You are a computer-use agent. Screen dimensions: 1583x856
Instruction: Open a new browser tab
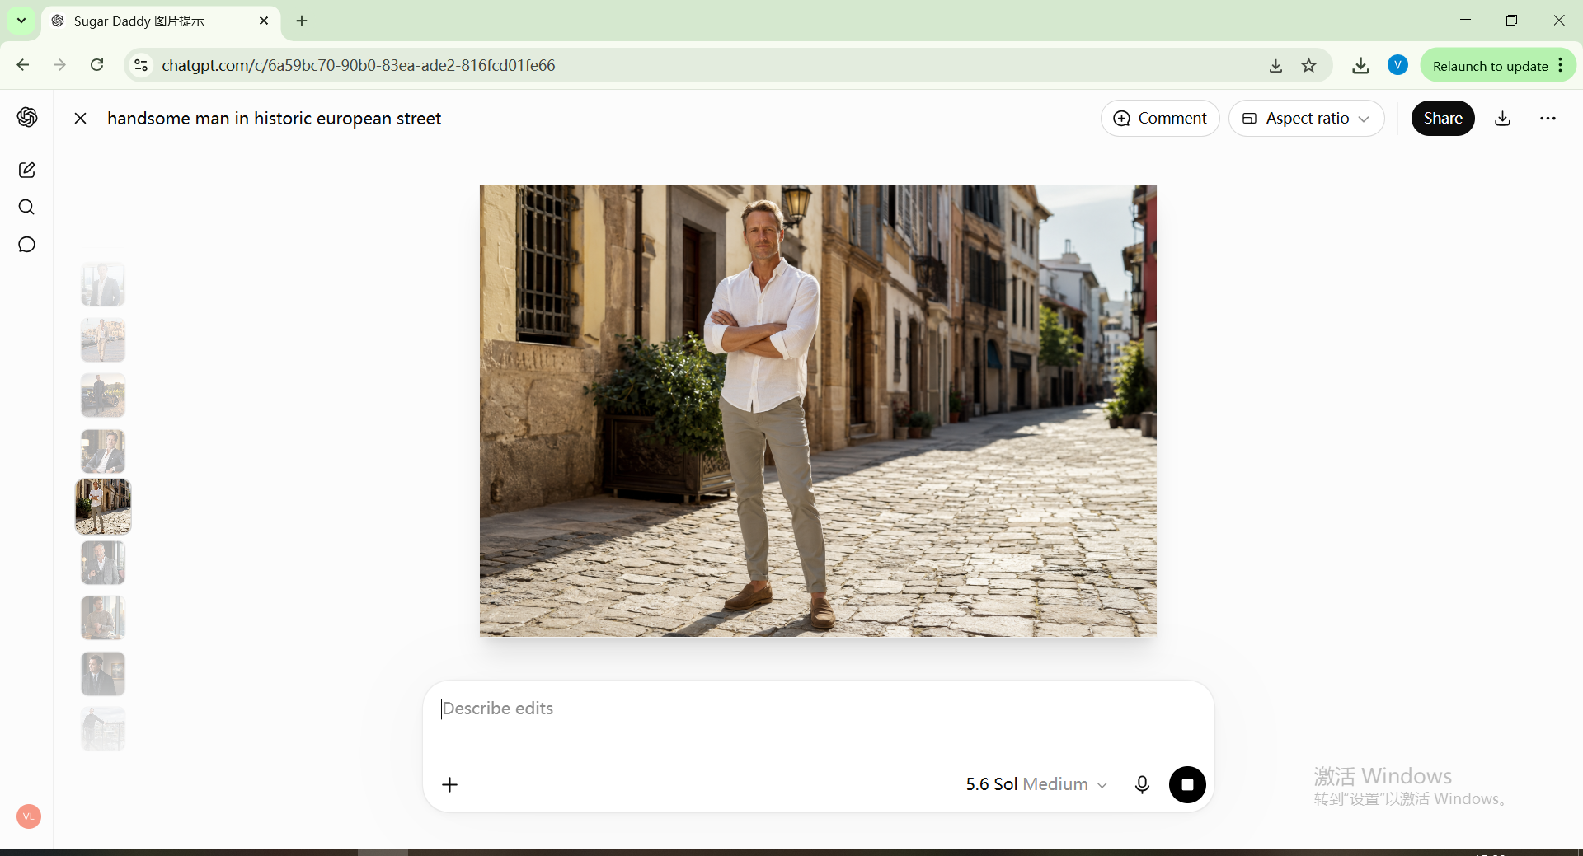[302, 21]
